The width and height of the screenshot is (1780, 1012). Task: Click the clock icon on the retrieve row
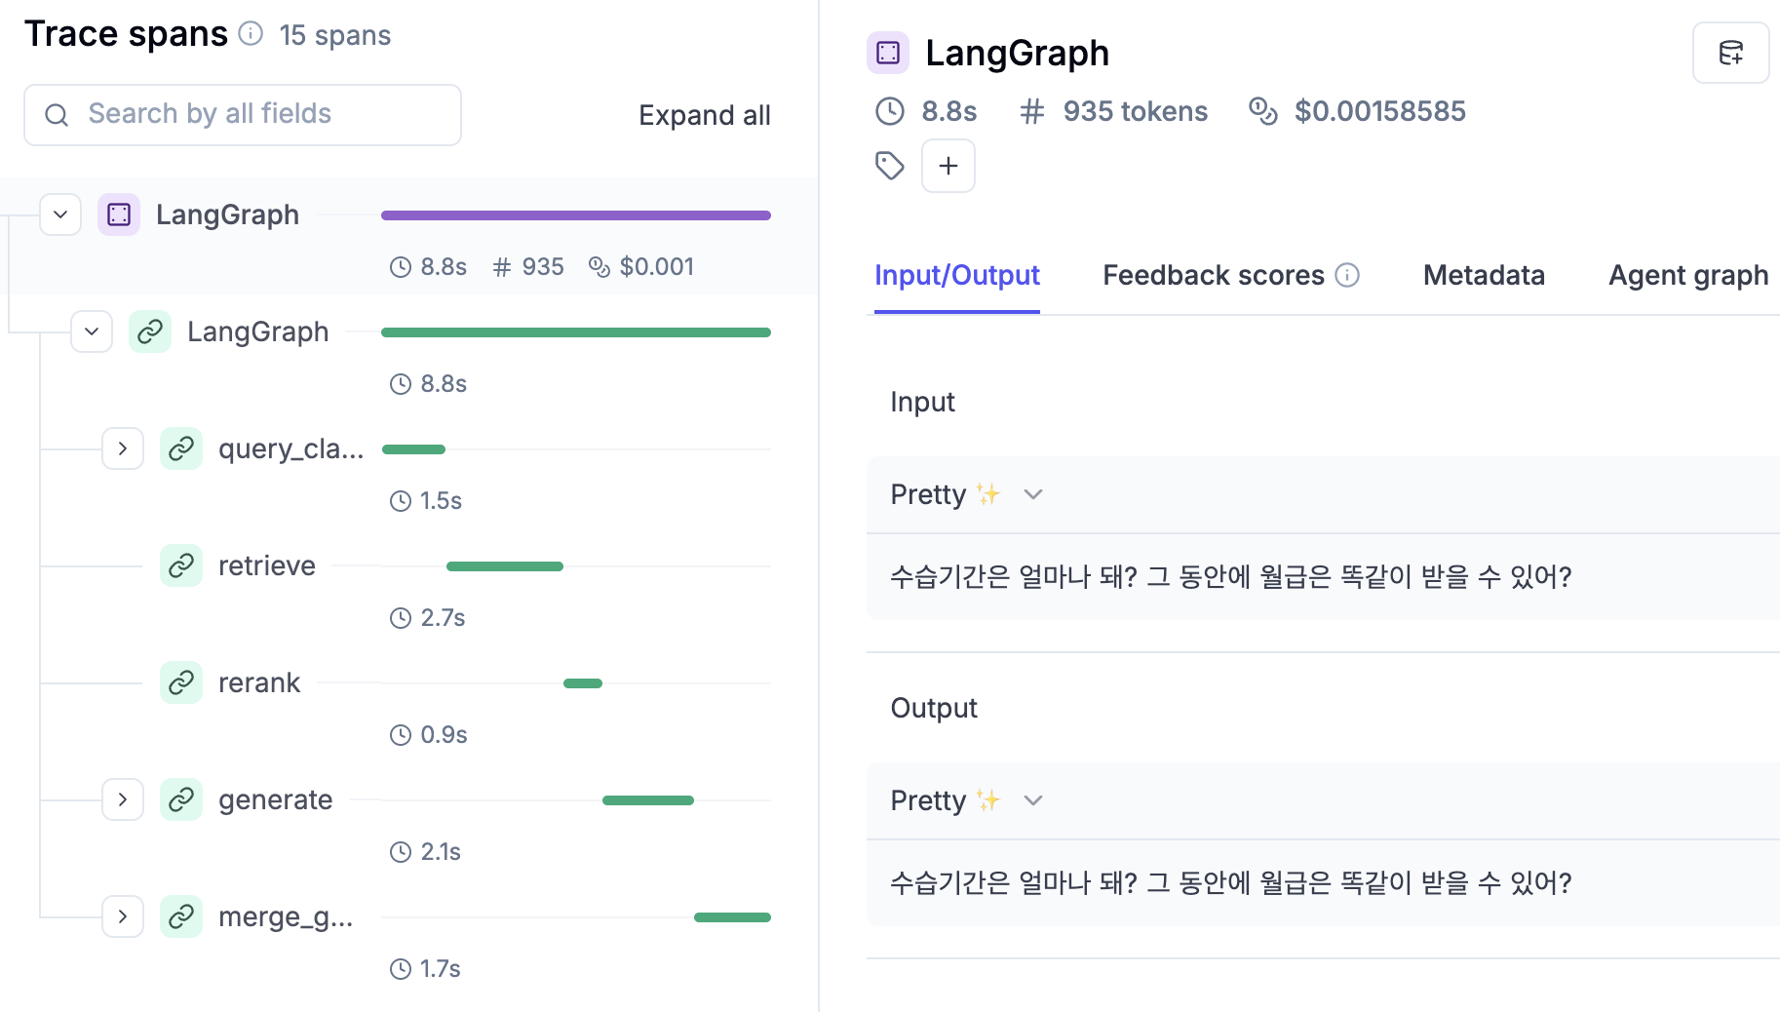coord(401,618)
